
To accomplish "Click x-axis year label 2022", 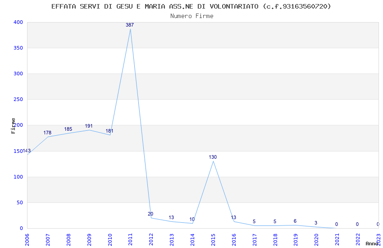I will click(358, 239).
